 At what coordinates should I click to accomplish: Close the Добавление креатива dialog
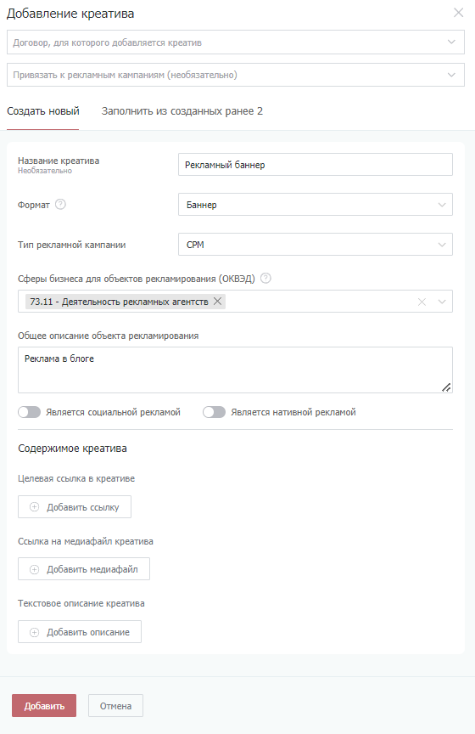click(x=459, y=13)
